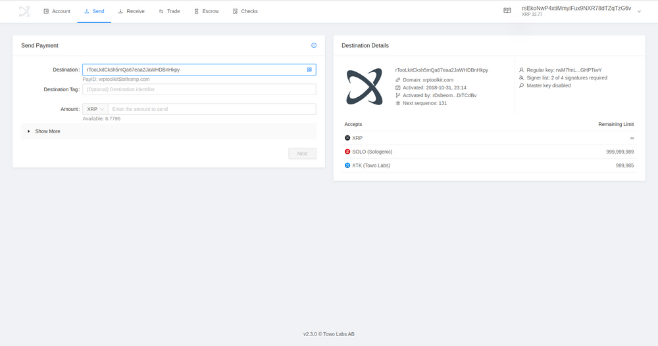The height and width of the screenshot is (346, 658).
Task: Open the XRP currency dropdown in Amount
Action: coord(95,109)
